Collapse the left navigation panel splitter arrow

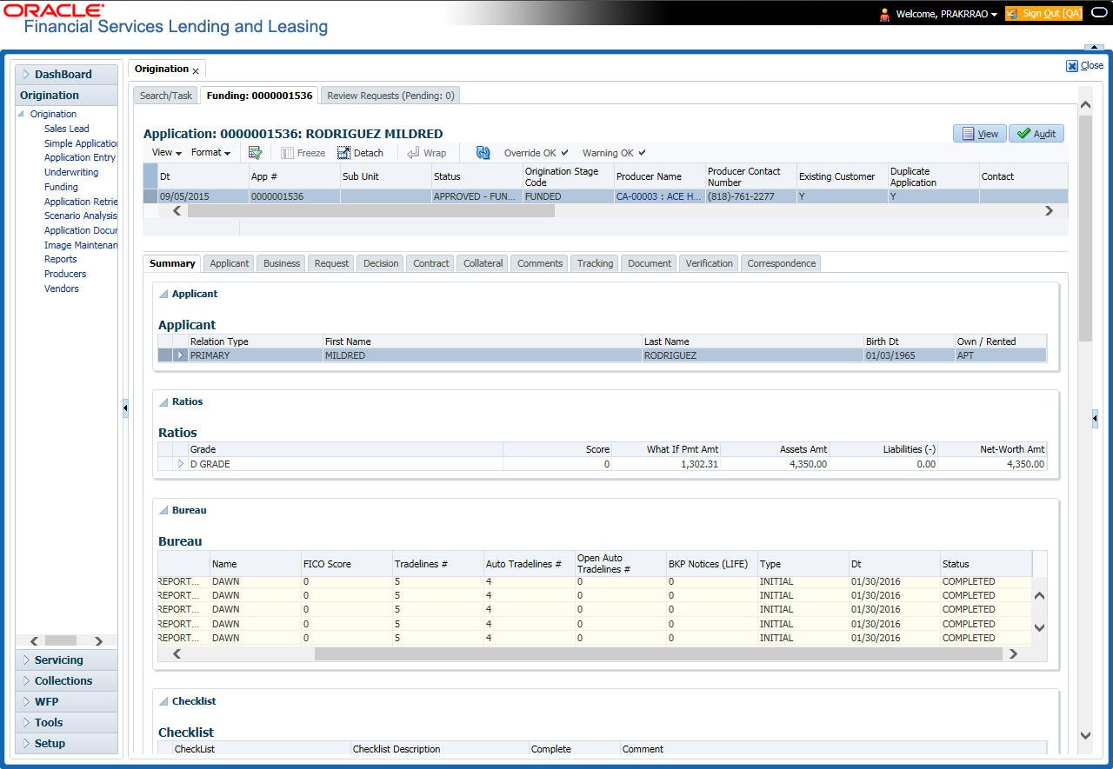[x=125, y=408]
